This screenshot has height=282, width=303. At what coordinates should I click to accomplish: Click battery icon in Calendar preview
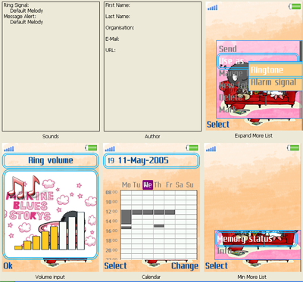192,147
